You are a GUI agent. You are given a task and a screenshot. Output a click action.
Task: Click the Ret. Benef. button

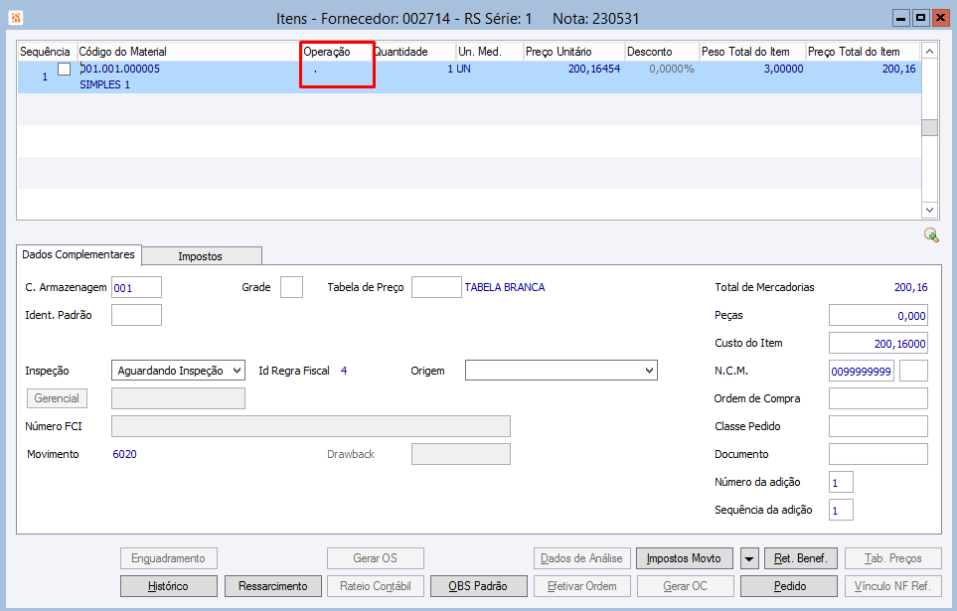[x=800, y=558]
